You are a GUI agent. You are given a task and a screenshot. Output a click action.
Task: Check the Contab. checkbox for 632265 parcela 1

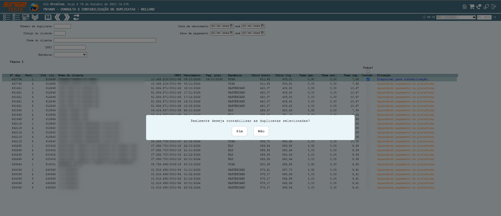(x=368, y=146)
